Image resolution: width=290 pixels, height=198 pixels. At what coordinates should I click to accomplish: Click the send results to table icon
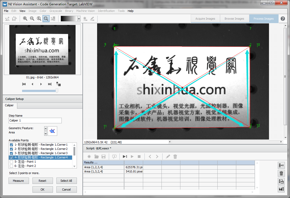coord(281,181)
